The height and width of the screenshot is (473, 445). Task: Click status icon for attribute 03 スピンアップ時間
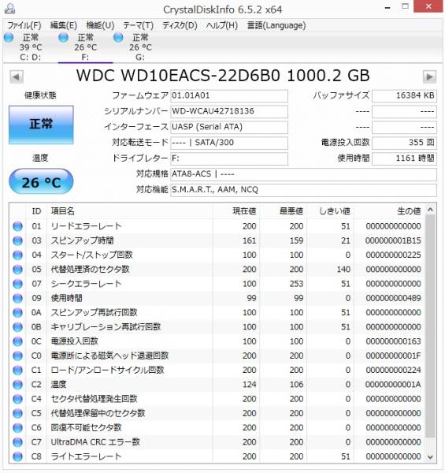[x=18, y=240]
